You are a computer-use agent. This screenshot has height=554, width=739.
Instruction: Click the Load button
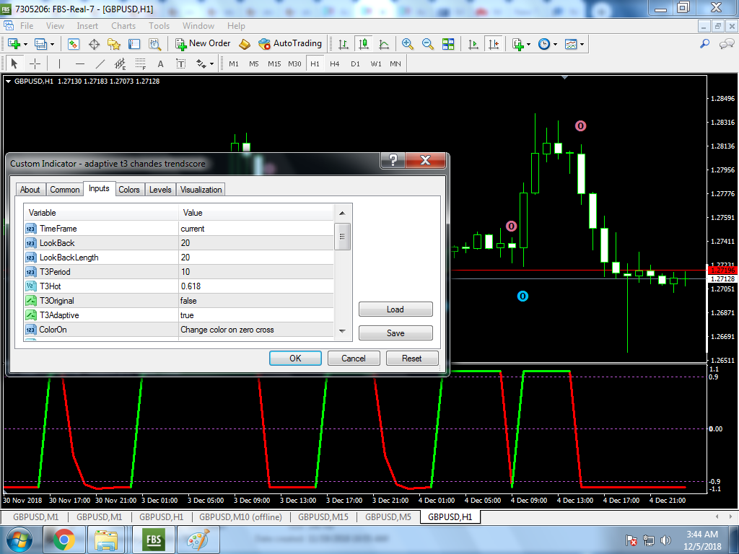coord(395,309)
